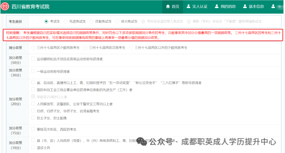285x153 pixels.
Task: Click the home icon beside 首页
Action: click(168, 6)
